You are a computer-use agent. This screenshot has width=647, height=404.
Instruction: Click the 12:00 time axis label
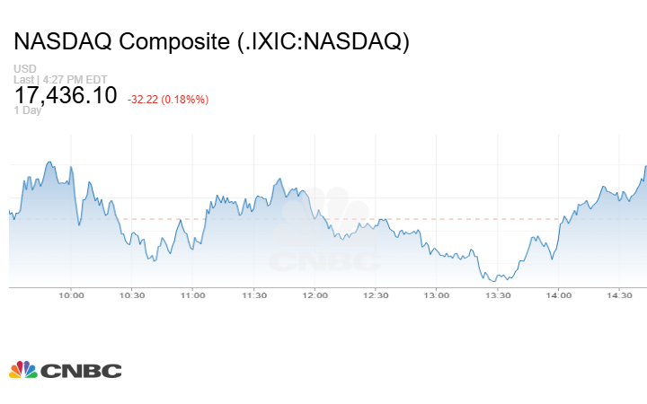pos(315,295)
